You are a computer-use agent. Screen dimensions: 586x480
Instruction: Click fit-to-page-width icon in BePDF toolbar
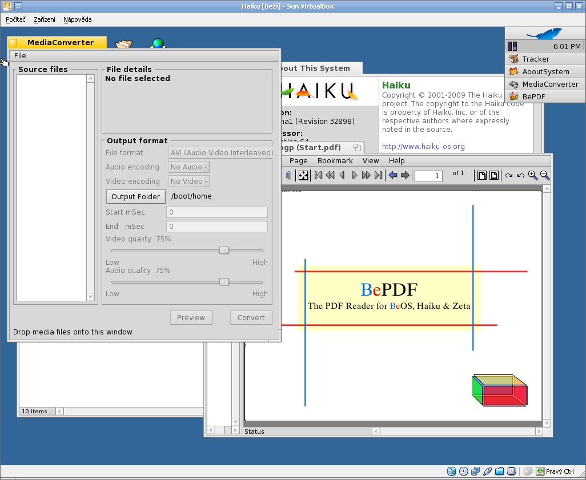point(481,175)
